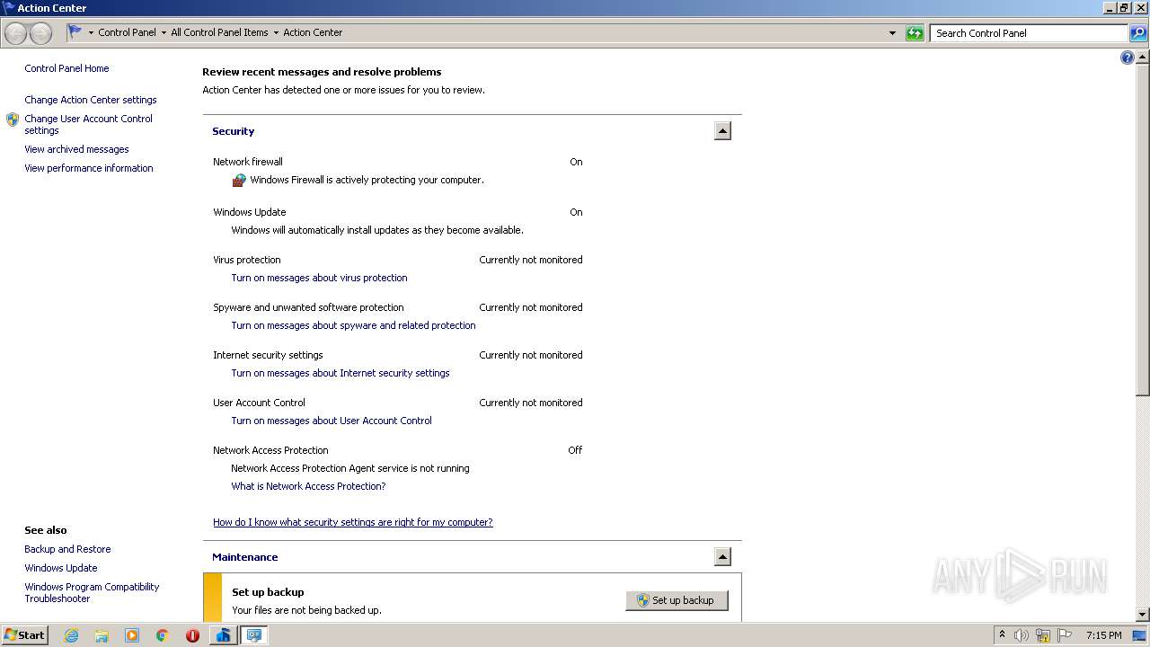Viewport: 1150px width, 647px height.
Task: Click the vertical scrollbar down arrow
Action: [1143, 615]
